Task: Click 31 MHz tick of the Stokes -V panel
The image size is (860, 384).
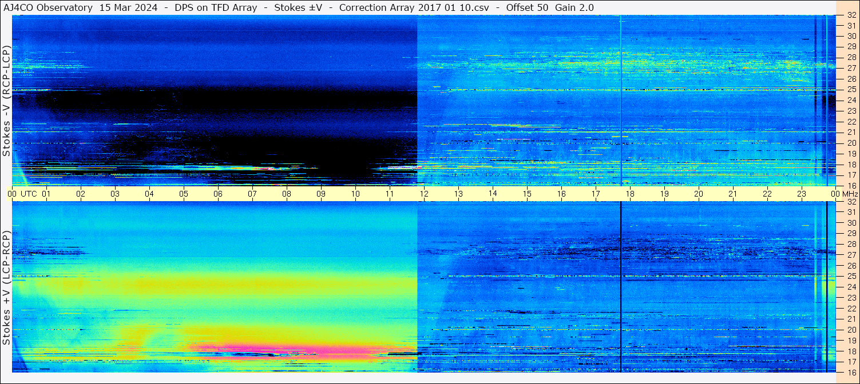Action: [x=851, y=26]
